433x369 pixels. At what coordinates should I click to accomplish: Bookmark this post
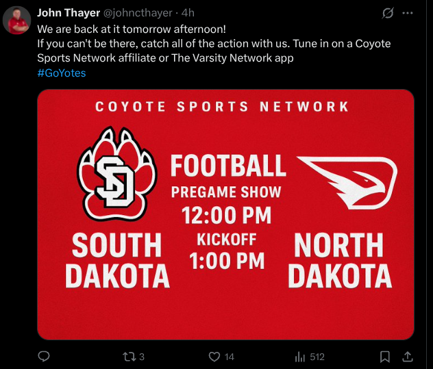[385, 357]
